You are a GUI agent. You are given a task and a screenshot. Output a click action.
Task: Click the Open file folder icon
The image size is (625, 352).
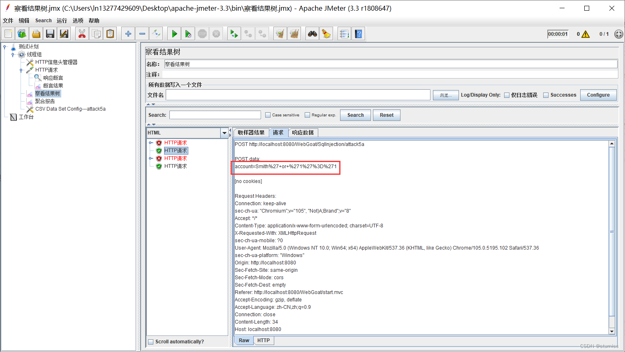click(36, 34)
